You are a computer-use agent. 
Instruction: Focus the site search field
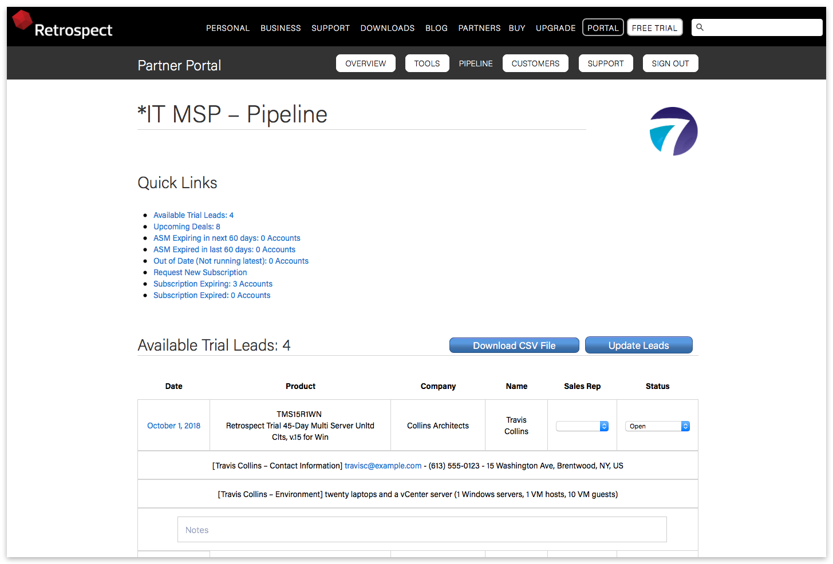(x=757, y=27)
